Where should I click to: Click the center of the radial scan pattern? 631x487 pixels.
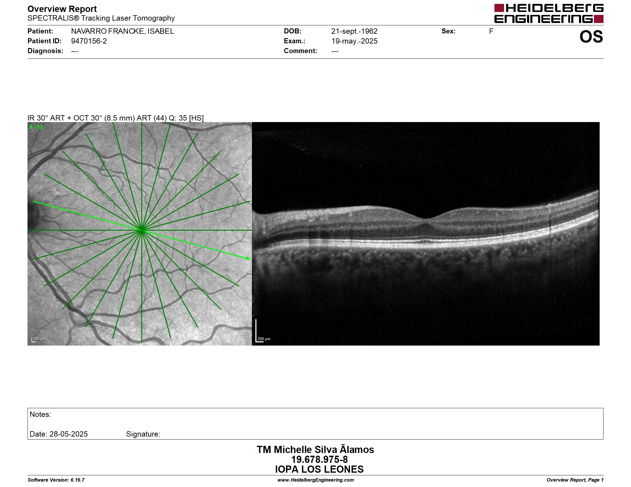(x=142, y=230)
